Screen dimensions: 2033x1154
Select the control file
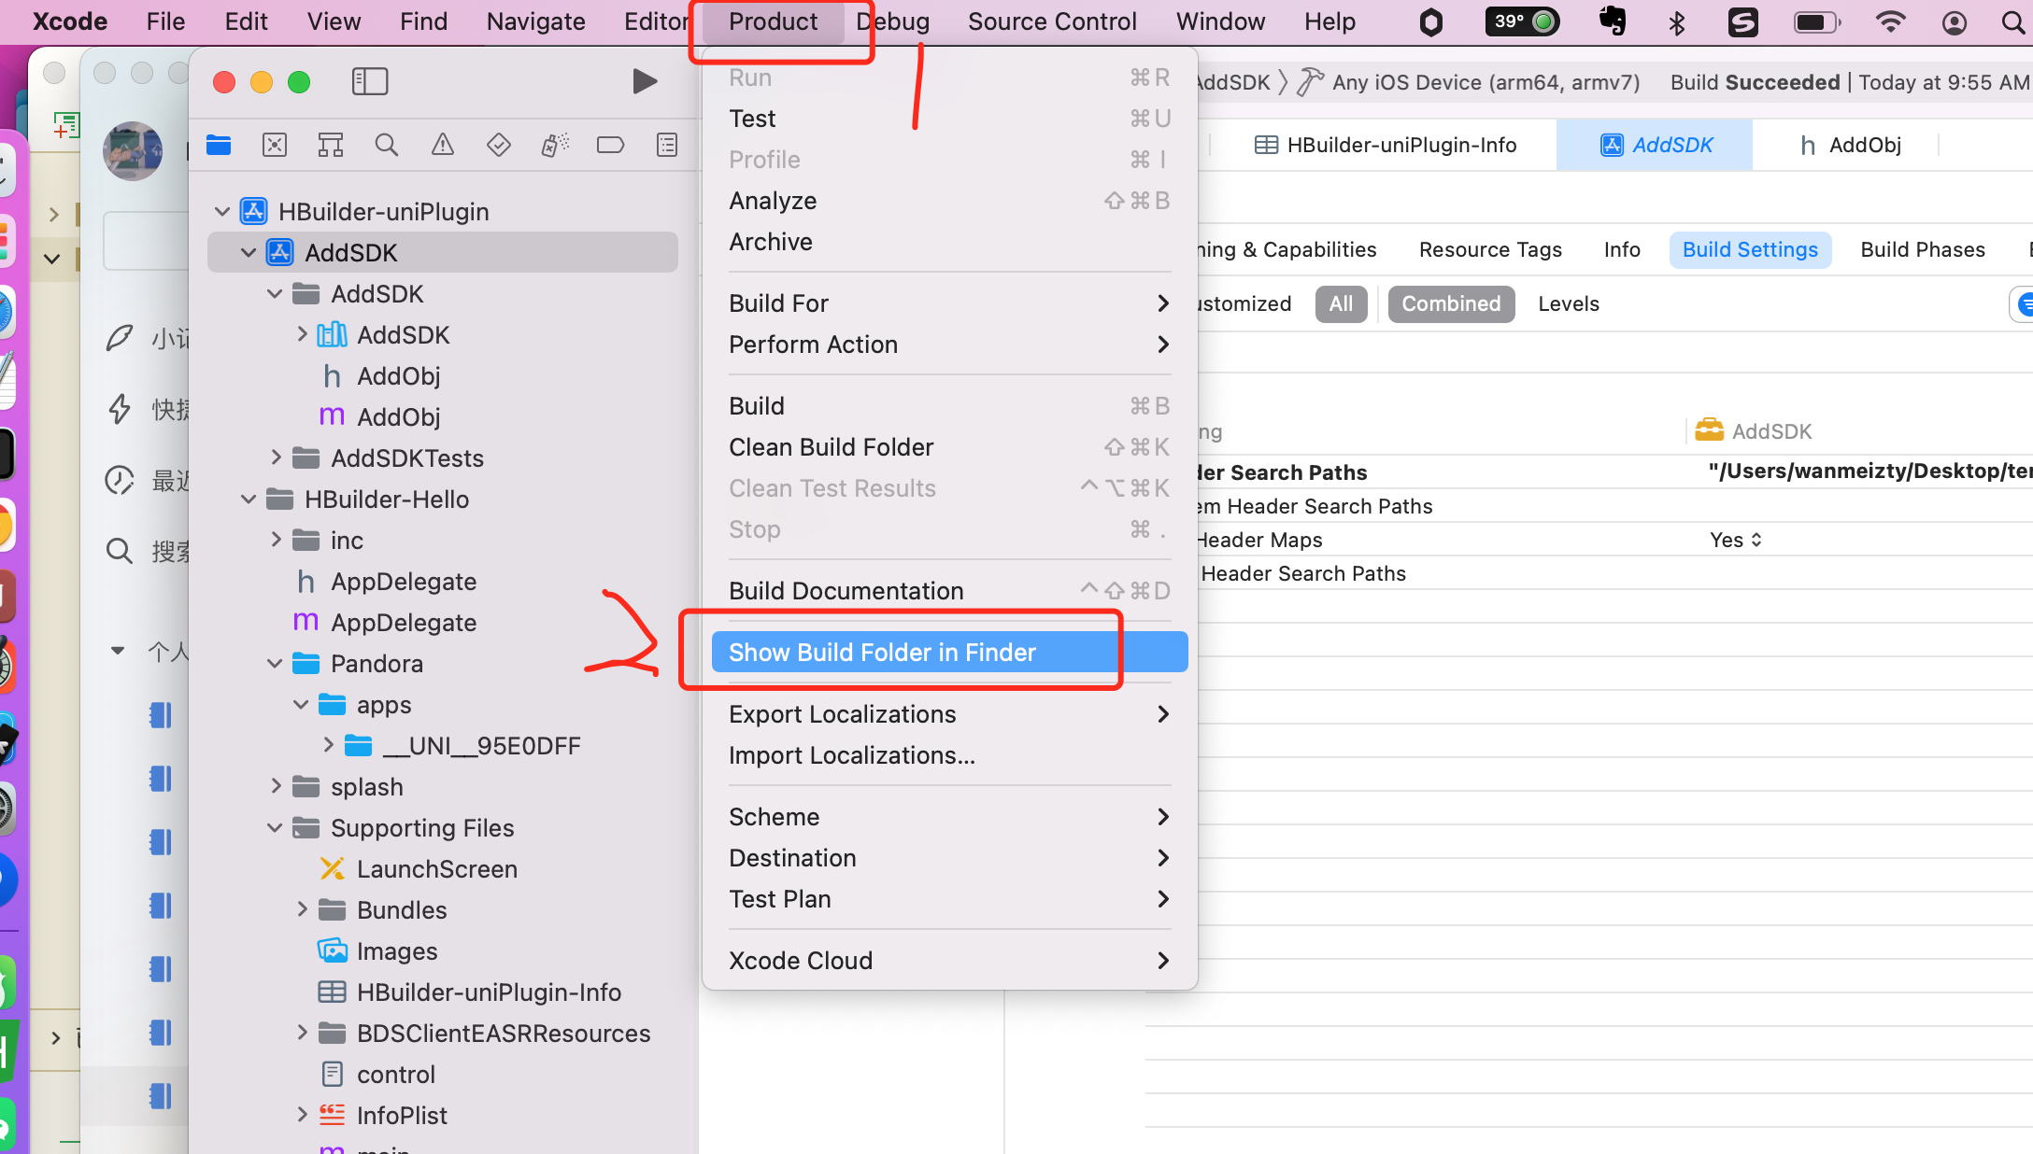(395, 1075)
